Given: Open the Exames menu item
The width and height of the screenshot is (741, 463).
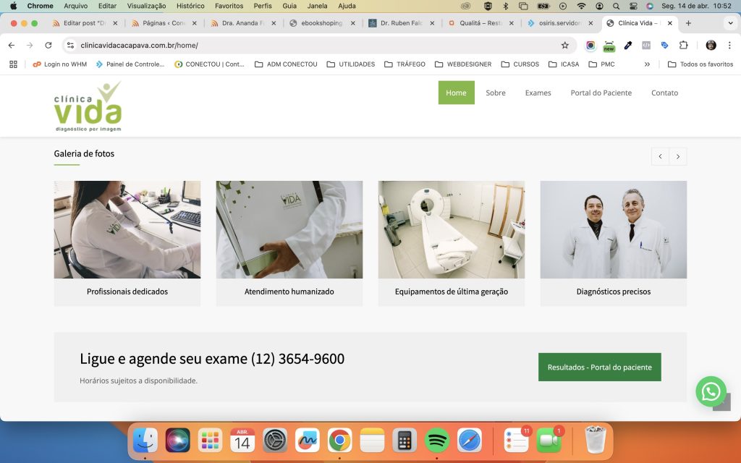Looking at the screenshot, I should pyautogui.click(x=538, y=93).
